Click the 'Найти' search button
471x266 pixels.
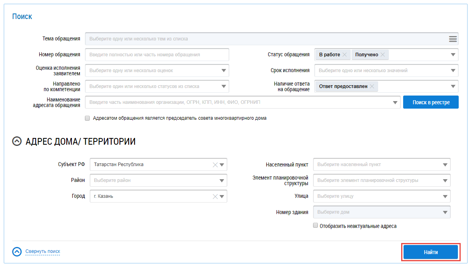click(x=431, y=252)
